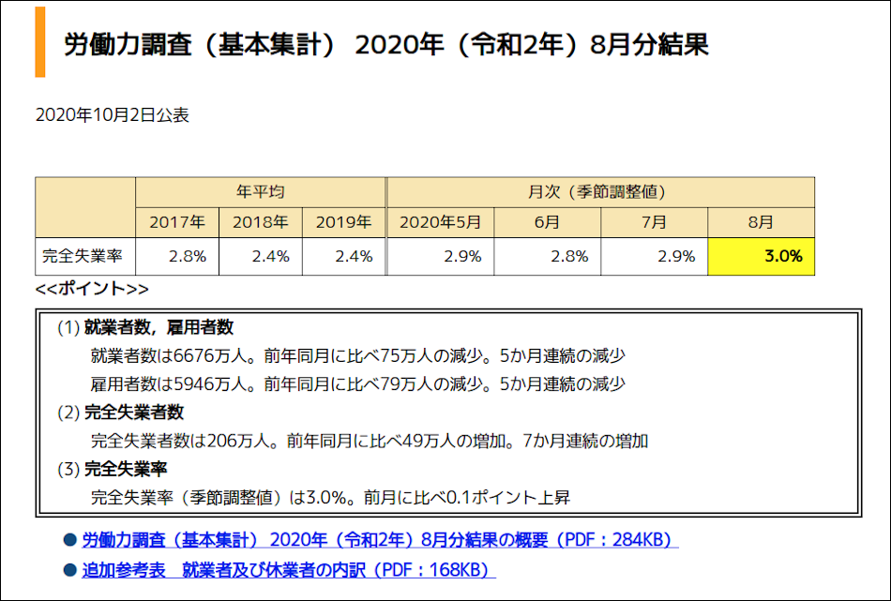Click the 年平均 table header
Viewport: 891px width, 601px height.
coord(260,192)
